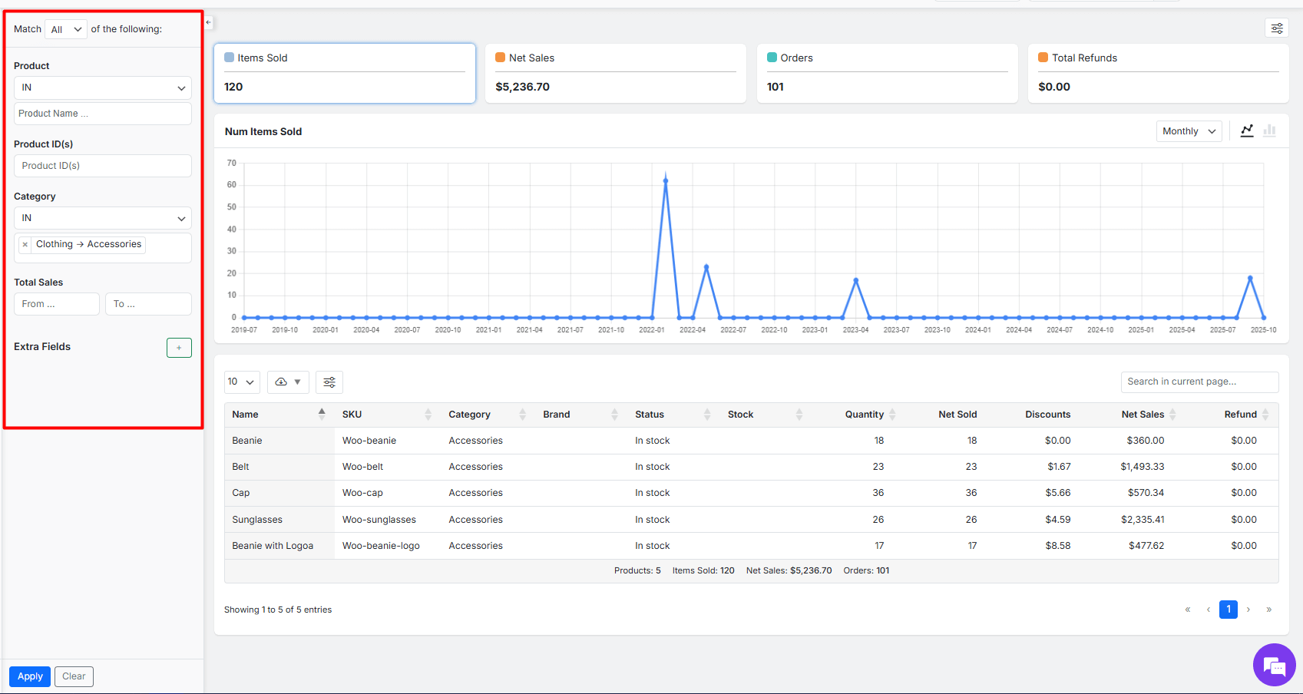This screenshot has width=1303, height=694.
Task: Open the live chat bubble
Action: coord(1274,665)
